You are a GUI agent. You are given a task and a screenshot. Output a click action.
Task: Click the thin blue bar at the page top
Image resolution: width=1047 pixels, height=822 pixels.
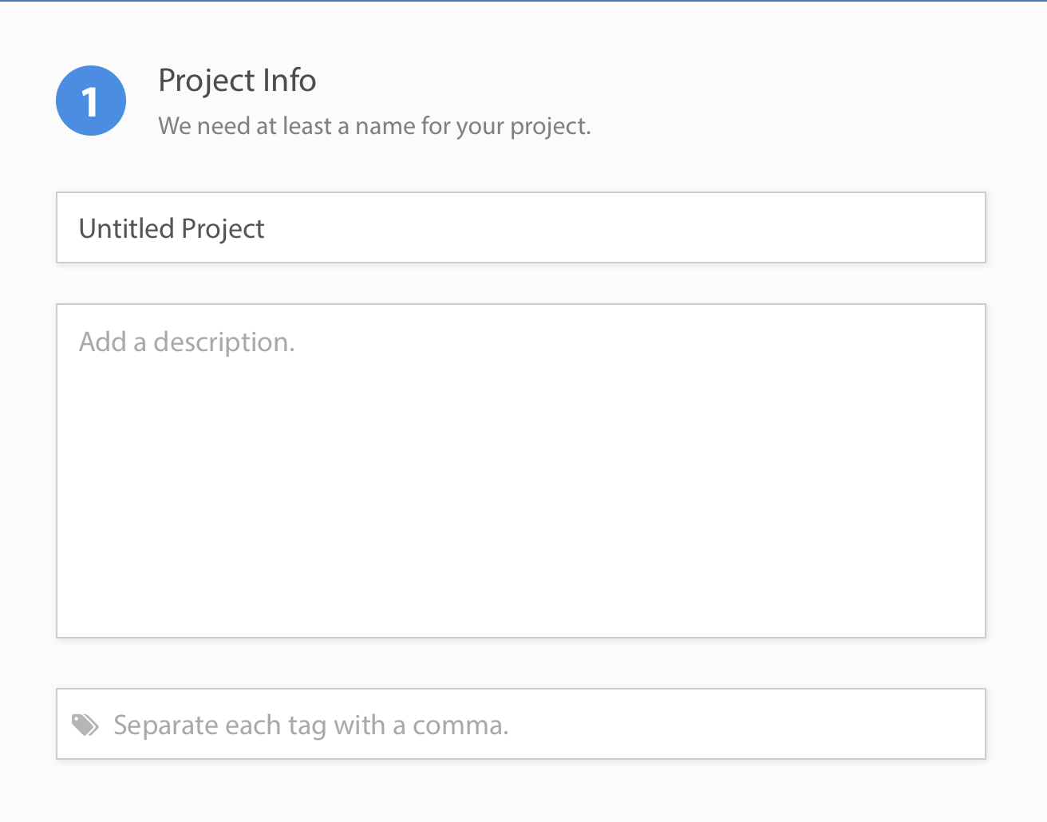523,1
